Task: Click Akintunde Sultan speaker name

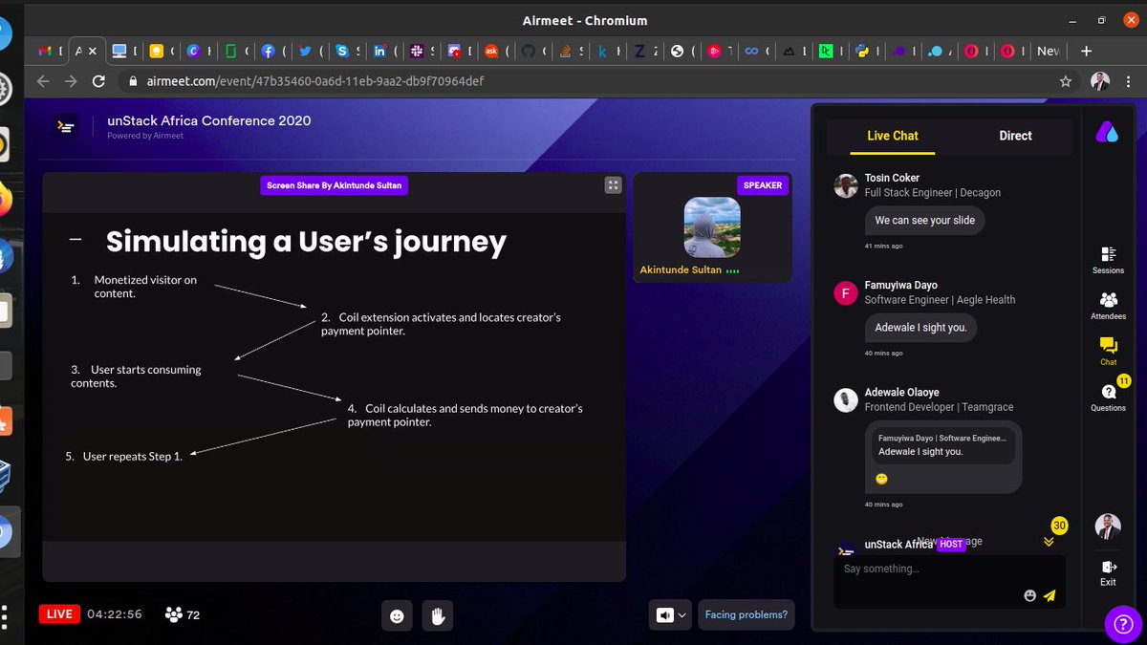Action: coord(681,270)
